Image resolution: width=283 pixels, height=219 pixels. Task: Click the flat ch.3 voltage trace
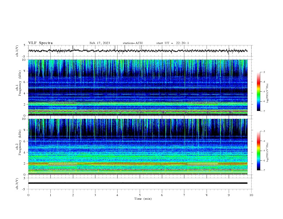pyautogui.click(x=138, y=183)
